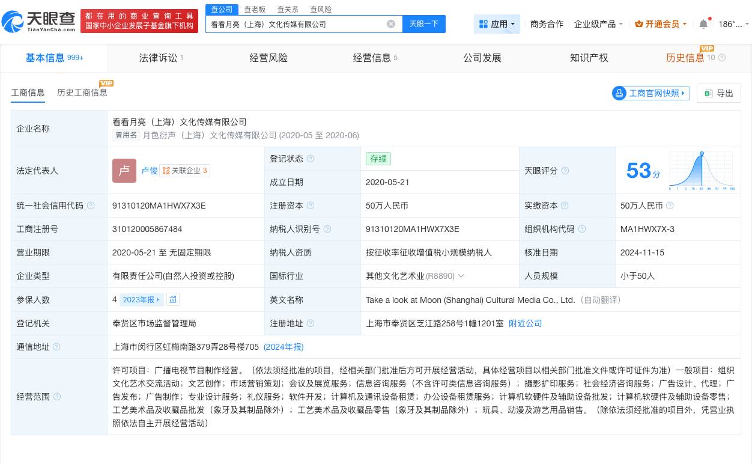Click the 工商官网快照 snapshot icon
This screenshot has height=464, width=752.
coord(619,93)
